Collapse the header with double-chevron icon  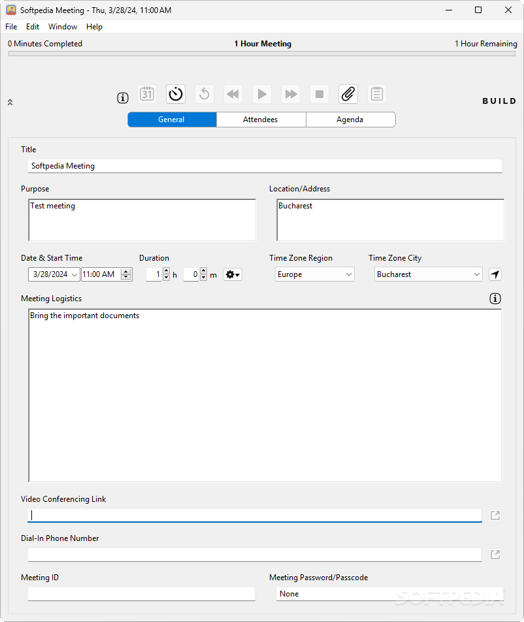(10, 102)
